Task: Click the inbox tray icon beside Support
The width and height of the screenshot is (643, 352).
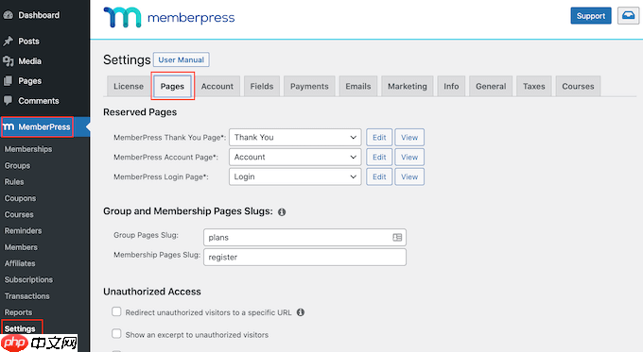Action: click(x=628, y=15)
